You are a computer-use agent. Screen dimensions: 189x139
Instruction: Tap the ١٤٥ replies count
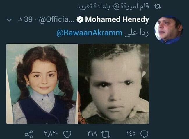coord(131,133)
